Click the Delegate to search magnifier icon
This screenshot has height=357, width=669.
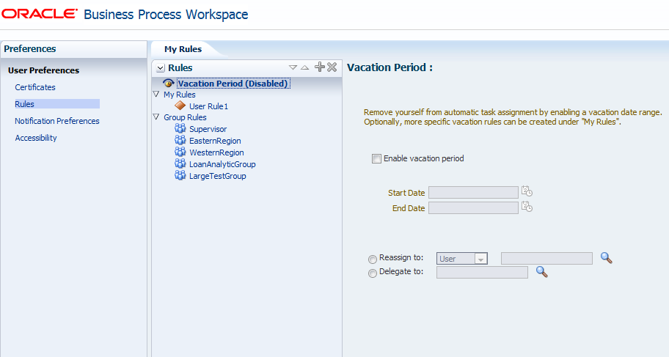click(x=542, y=272)
